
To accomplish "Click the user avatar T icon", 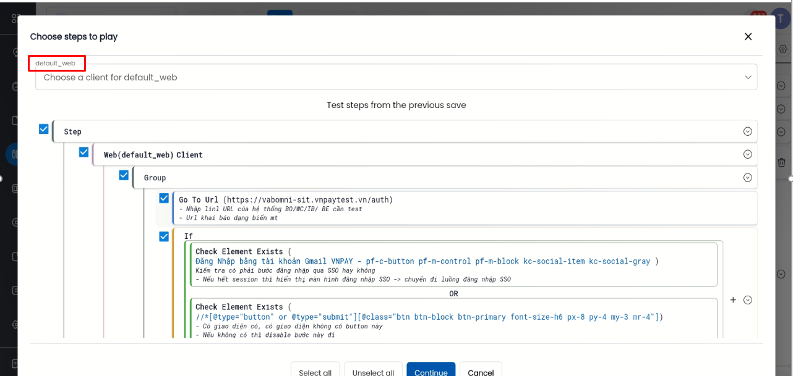I will click(x=778, y=16).
